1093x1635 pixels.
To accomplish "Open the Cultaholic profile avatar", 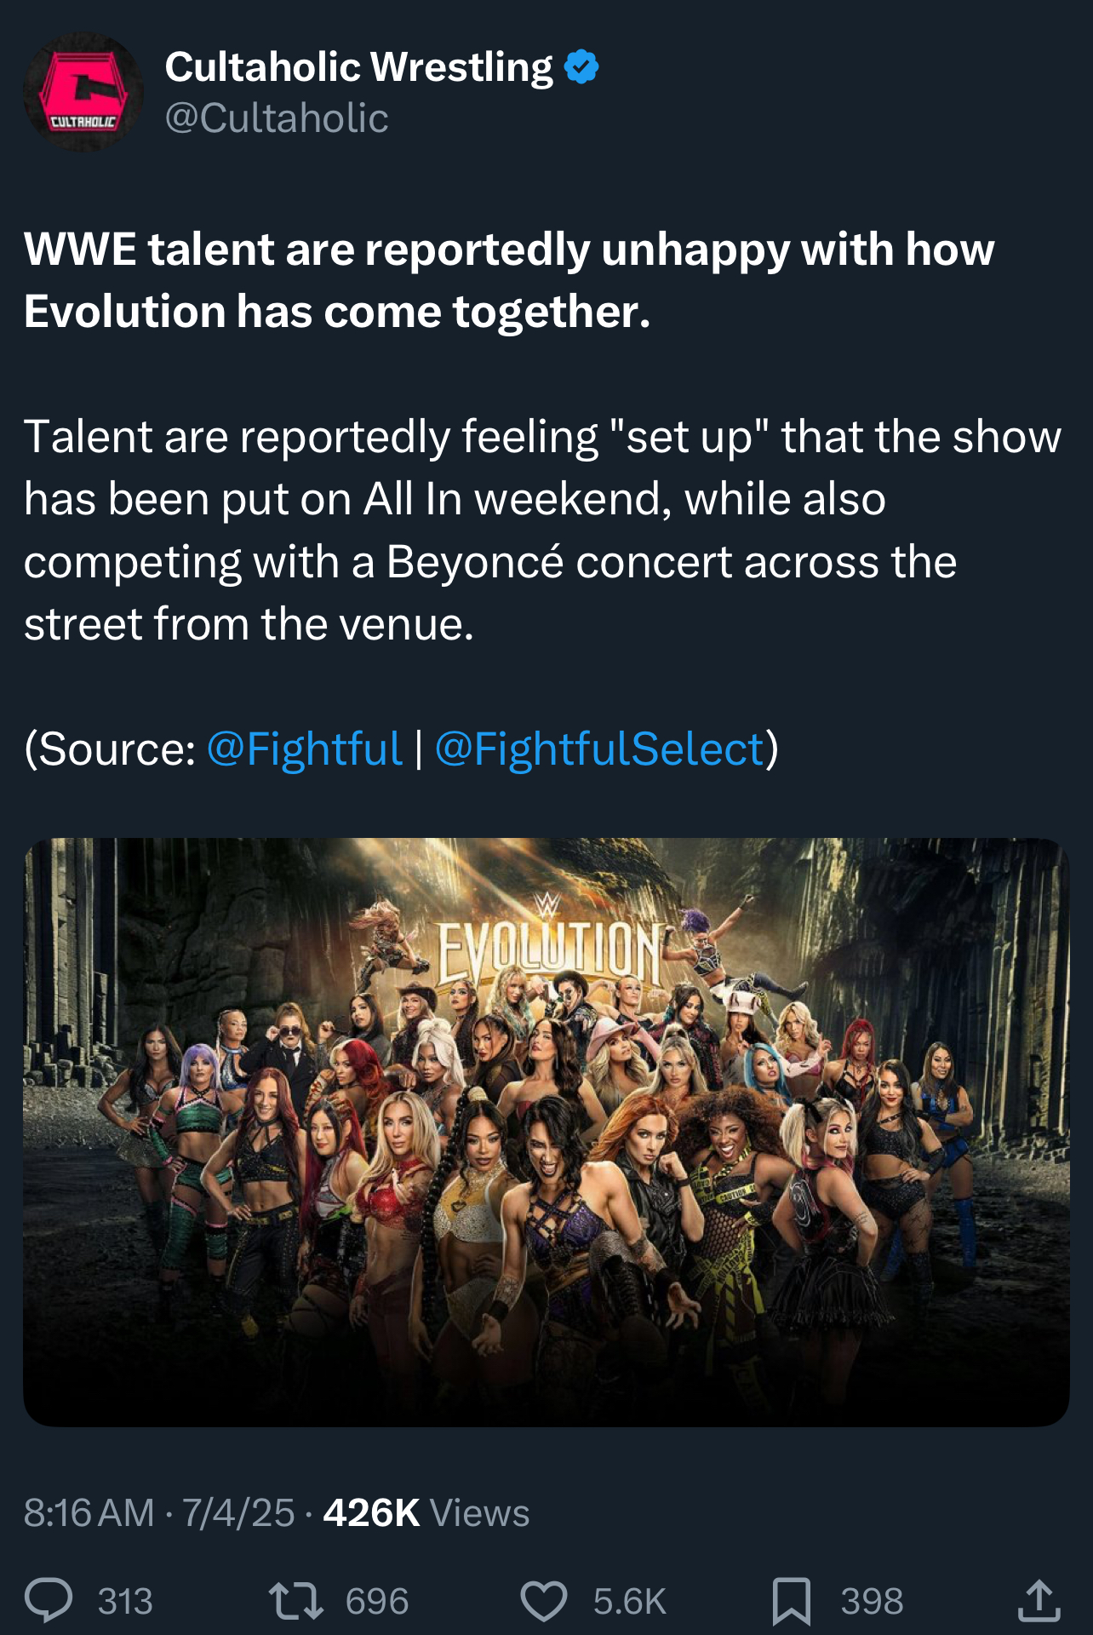I will (83, 93).
